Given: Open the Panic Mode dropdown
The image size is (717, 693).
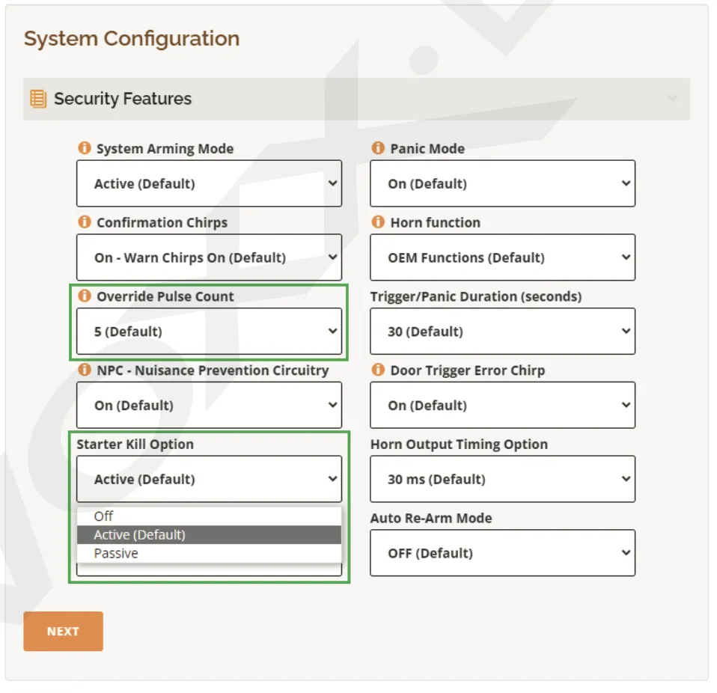Looking at the screenshot, I should (x=502, y=183).
